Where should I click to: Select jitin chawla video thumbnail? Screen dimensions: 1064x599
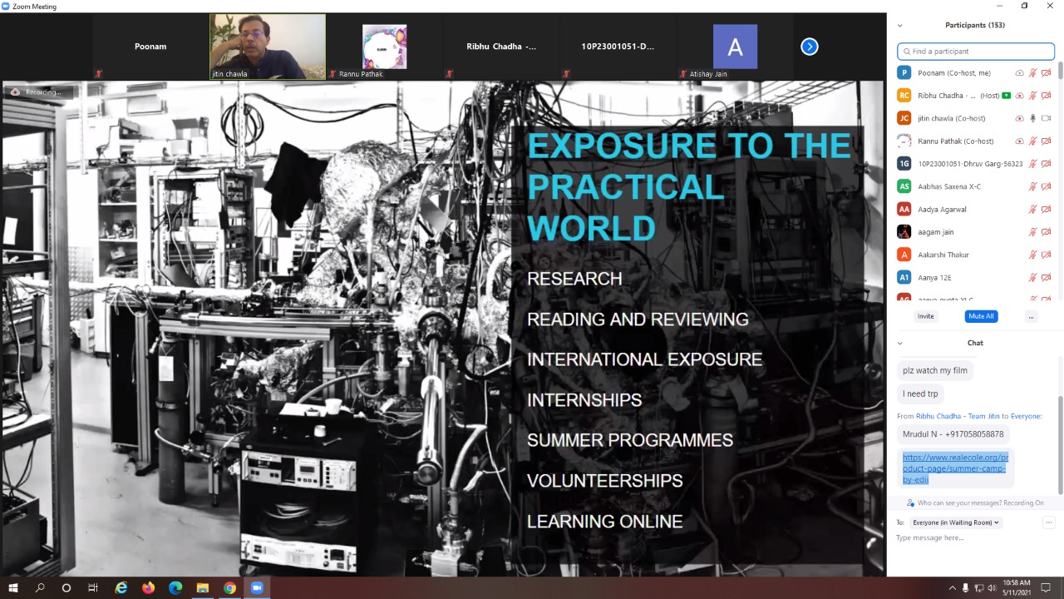click(268, 47)
